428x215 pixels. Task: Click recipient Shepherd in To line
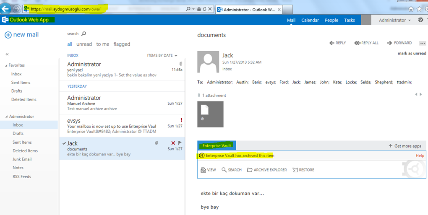(384, 82)
